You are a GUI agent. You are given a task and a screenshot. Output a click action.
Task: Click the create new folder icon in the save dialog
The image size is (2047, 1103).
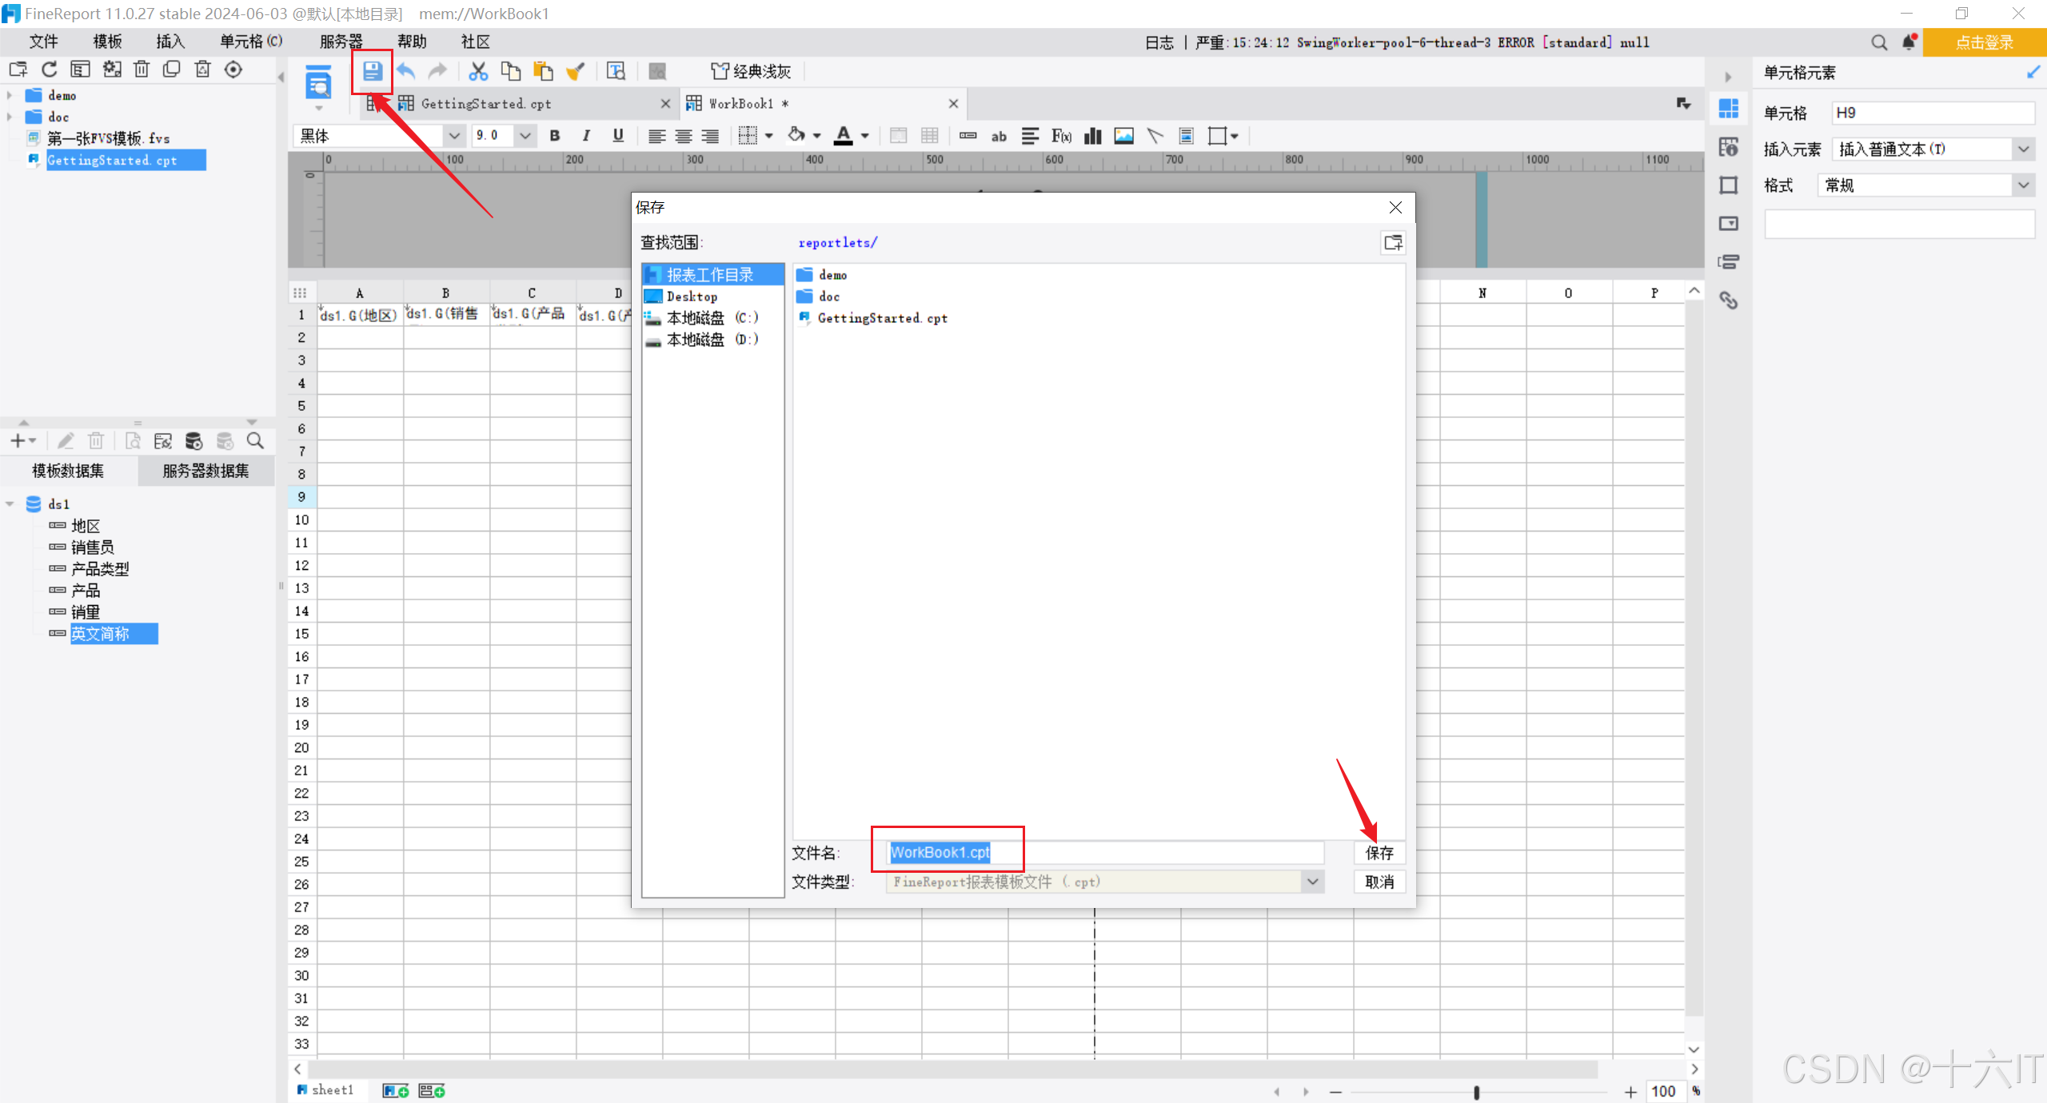coord(1393,243)
